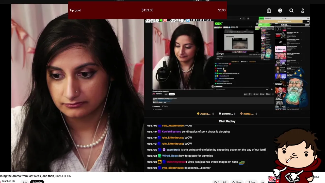Click the pink gift badge beside excelerati
Screen dimensions: 325x183
pos(164,150)
